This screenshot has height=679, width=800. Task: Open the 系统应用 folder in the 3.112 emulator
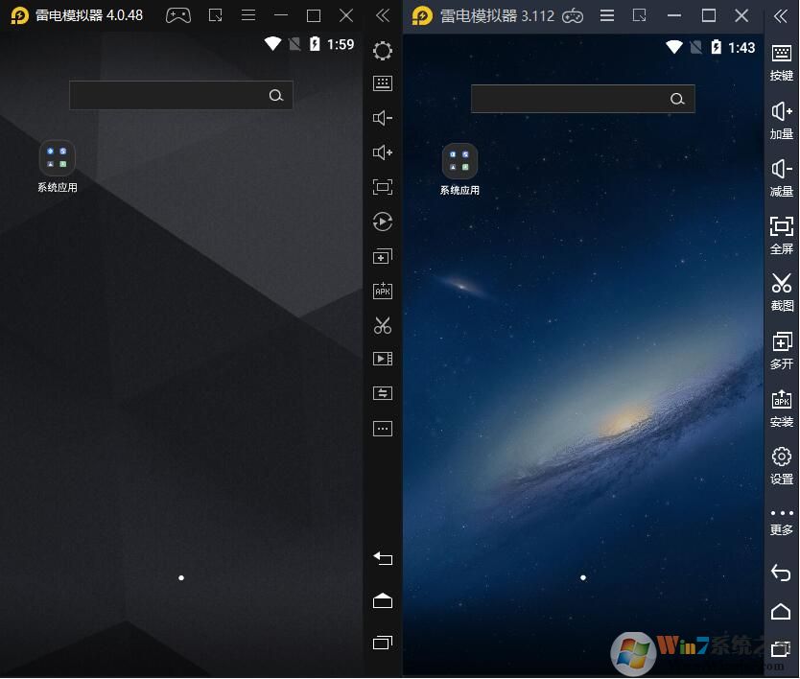(459, 161)
